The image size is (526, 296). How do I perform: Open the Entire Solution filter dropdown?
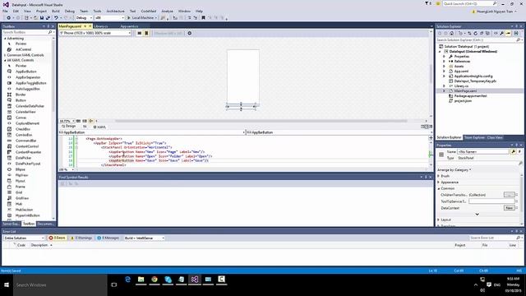24,238
